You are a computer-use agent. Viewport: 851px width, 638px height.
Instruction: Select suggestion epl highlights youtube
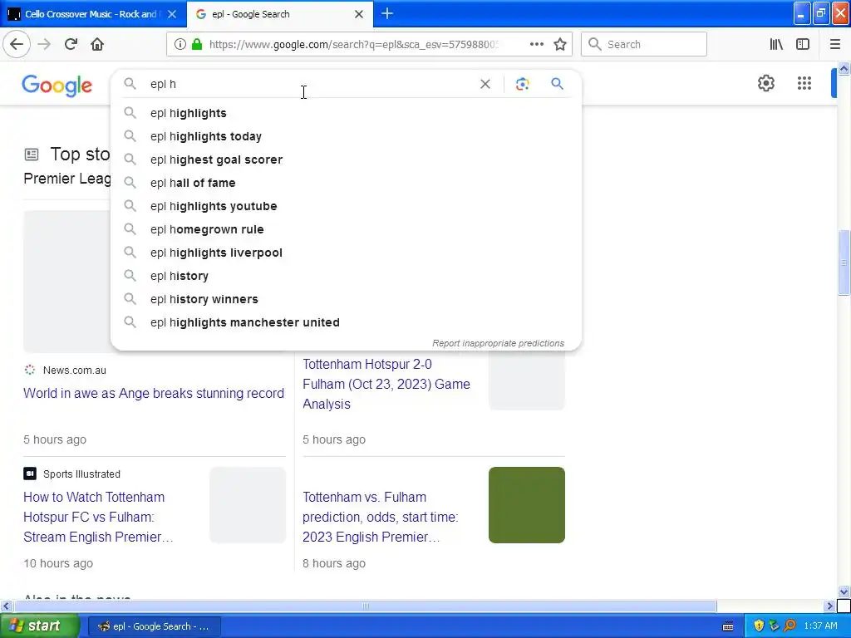tap(346, 206)
